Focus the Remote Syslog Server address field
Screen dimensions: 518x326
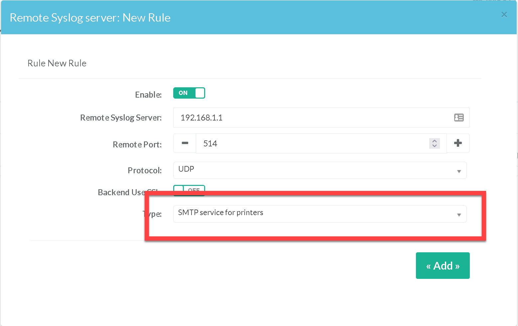[x=313, y=118]
